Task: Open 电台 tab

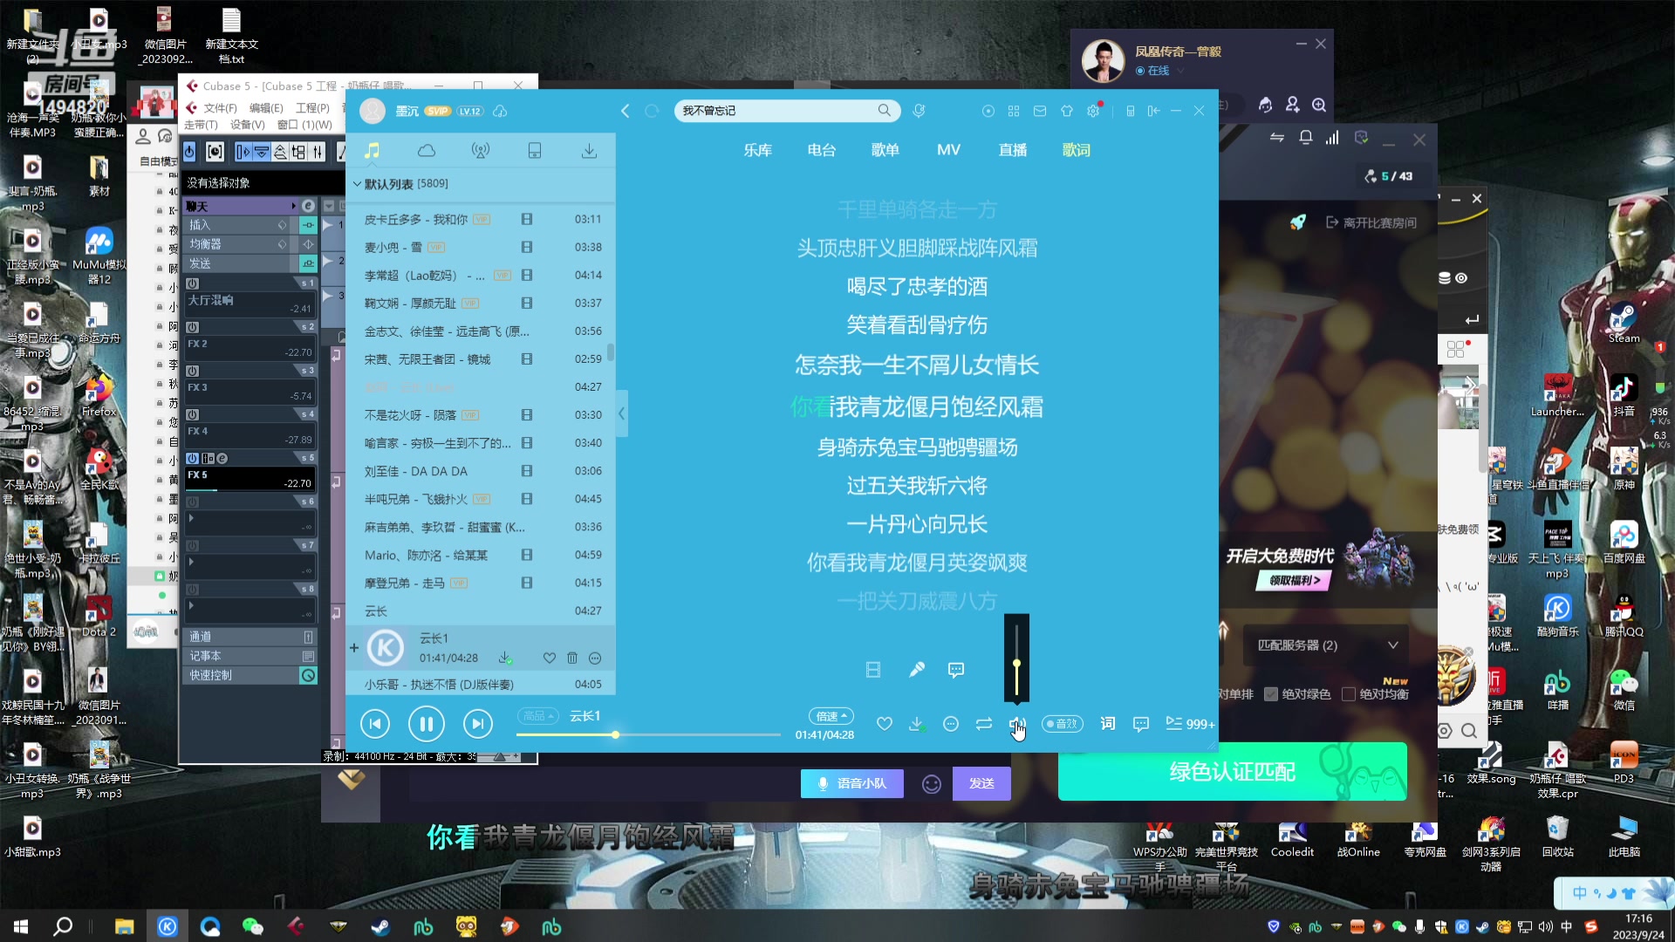Action: click(x=821, y=150)
